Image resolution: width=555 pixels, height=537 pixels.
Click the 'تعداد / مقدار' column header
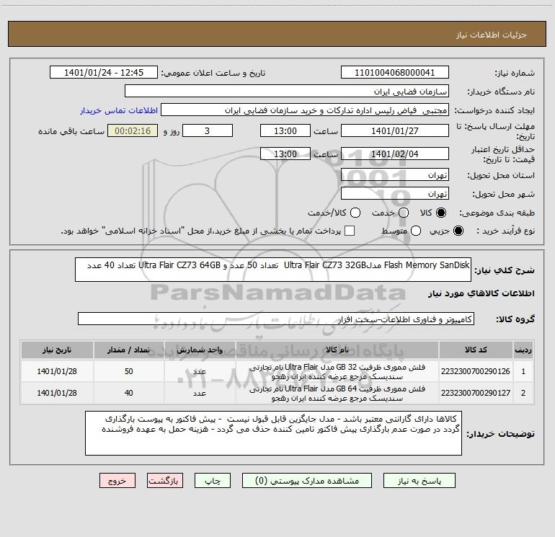point(129,350)
